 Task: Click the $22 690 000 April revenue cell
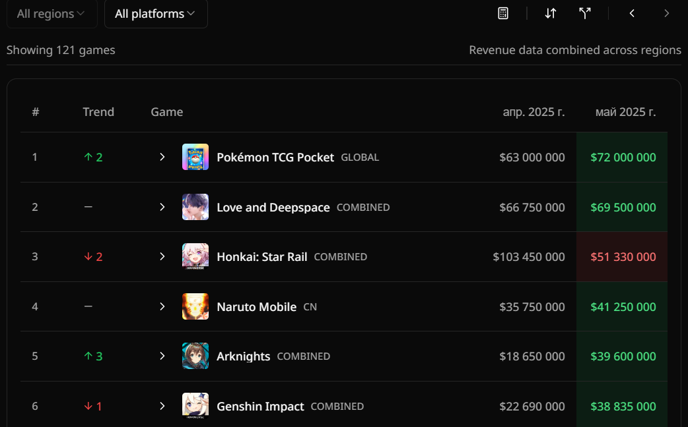[x=532, y=407]
